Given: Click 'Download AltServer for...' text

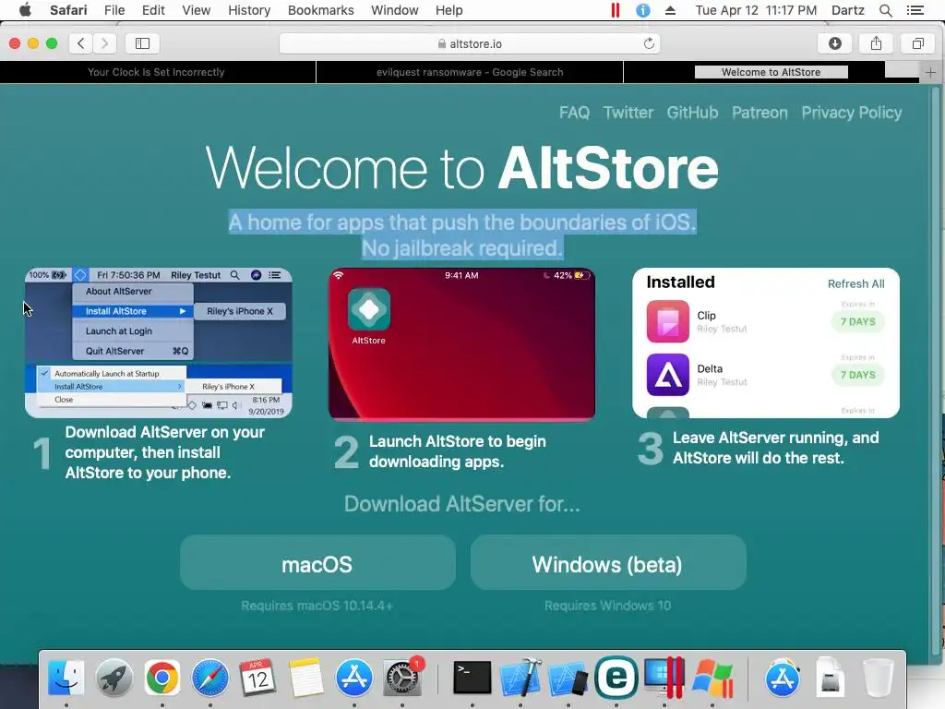Looking at the screenshot, I should click(461, 504).
